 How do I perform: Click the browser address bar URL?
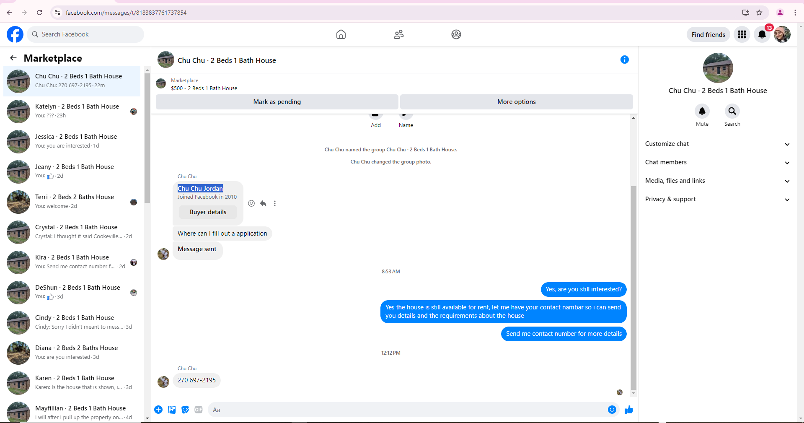click(126, 13)
